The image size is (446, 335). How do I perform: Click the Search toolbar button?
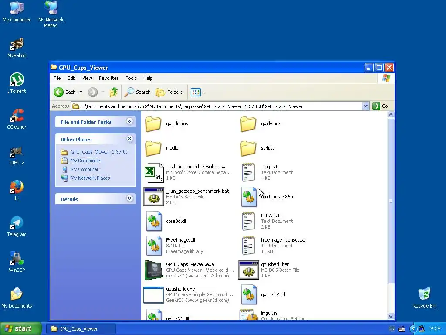137,92
